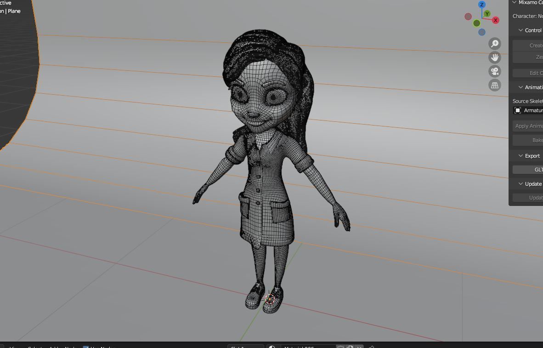Click the hand pan view icon
The height and width of the screenshot is (348, 543).
coord(494,57)
